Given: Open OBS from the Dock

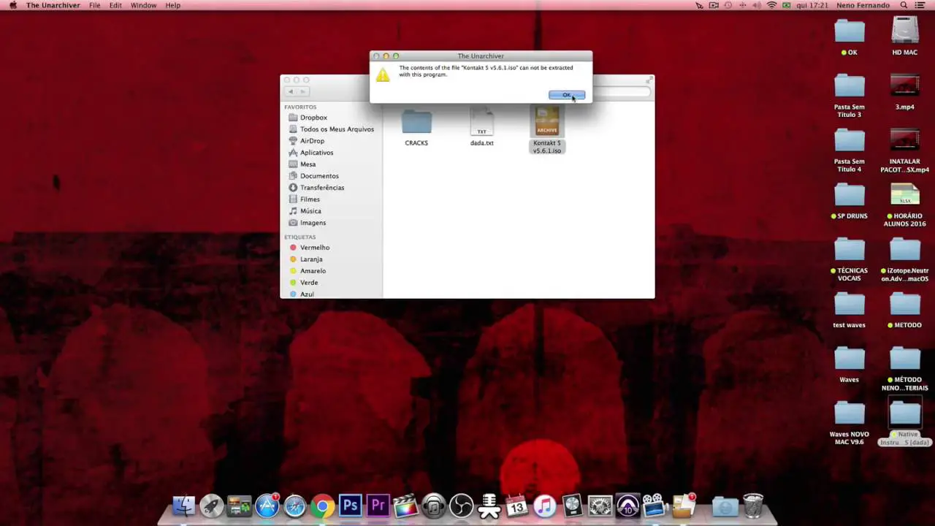Looking at the screenshot, I should 461,506.
